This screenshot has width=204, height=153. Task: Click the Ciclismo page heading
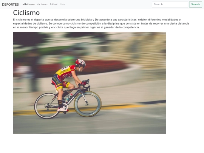tap(26, 13)
